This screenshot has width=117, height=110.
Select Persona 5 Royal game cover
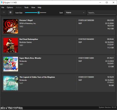point(11,26)
